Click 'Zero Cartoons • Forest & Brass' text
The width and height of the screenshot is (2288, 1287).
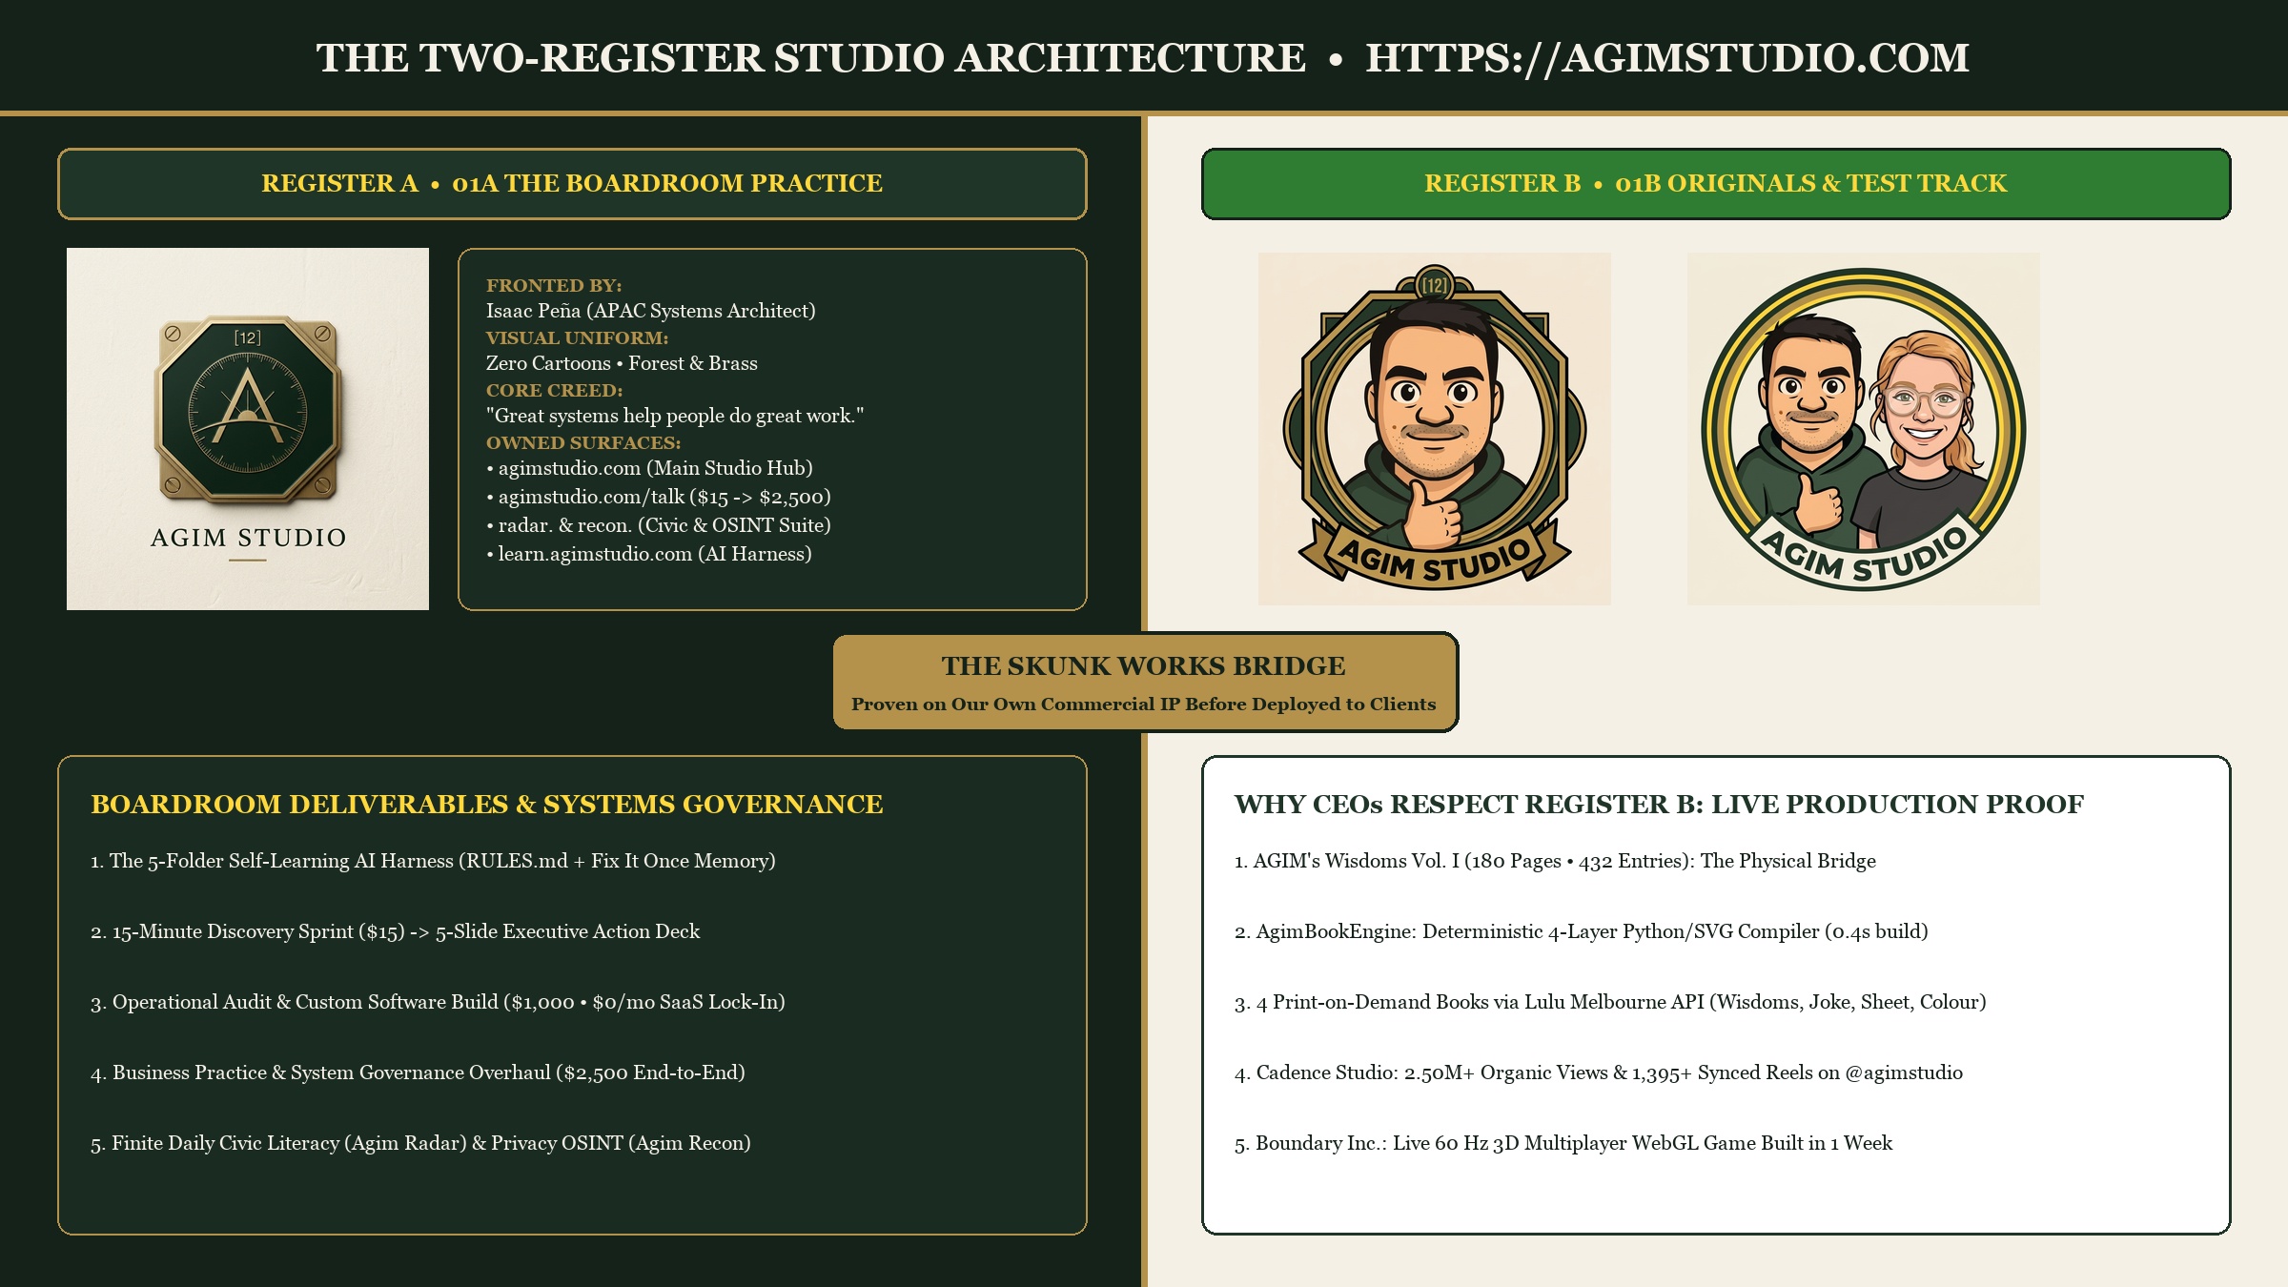tap(622, 363)
